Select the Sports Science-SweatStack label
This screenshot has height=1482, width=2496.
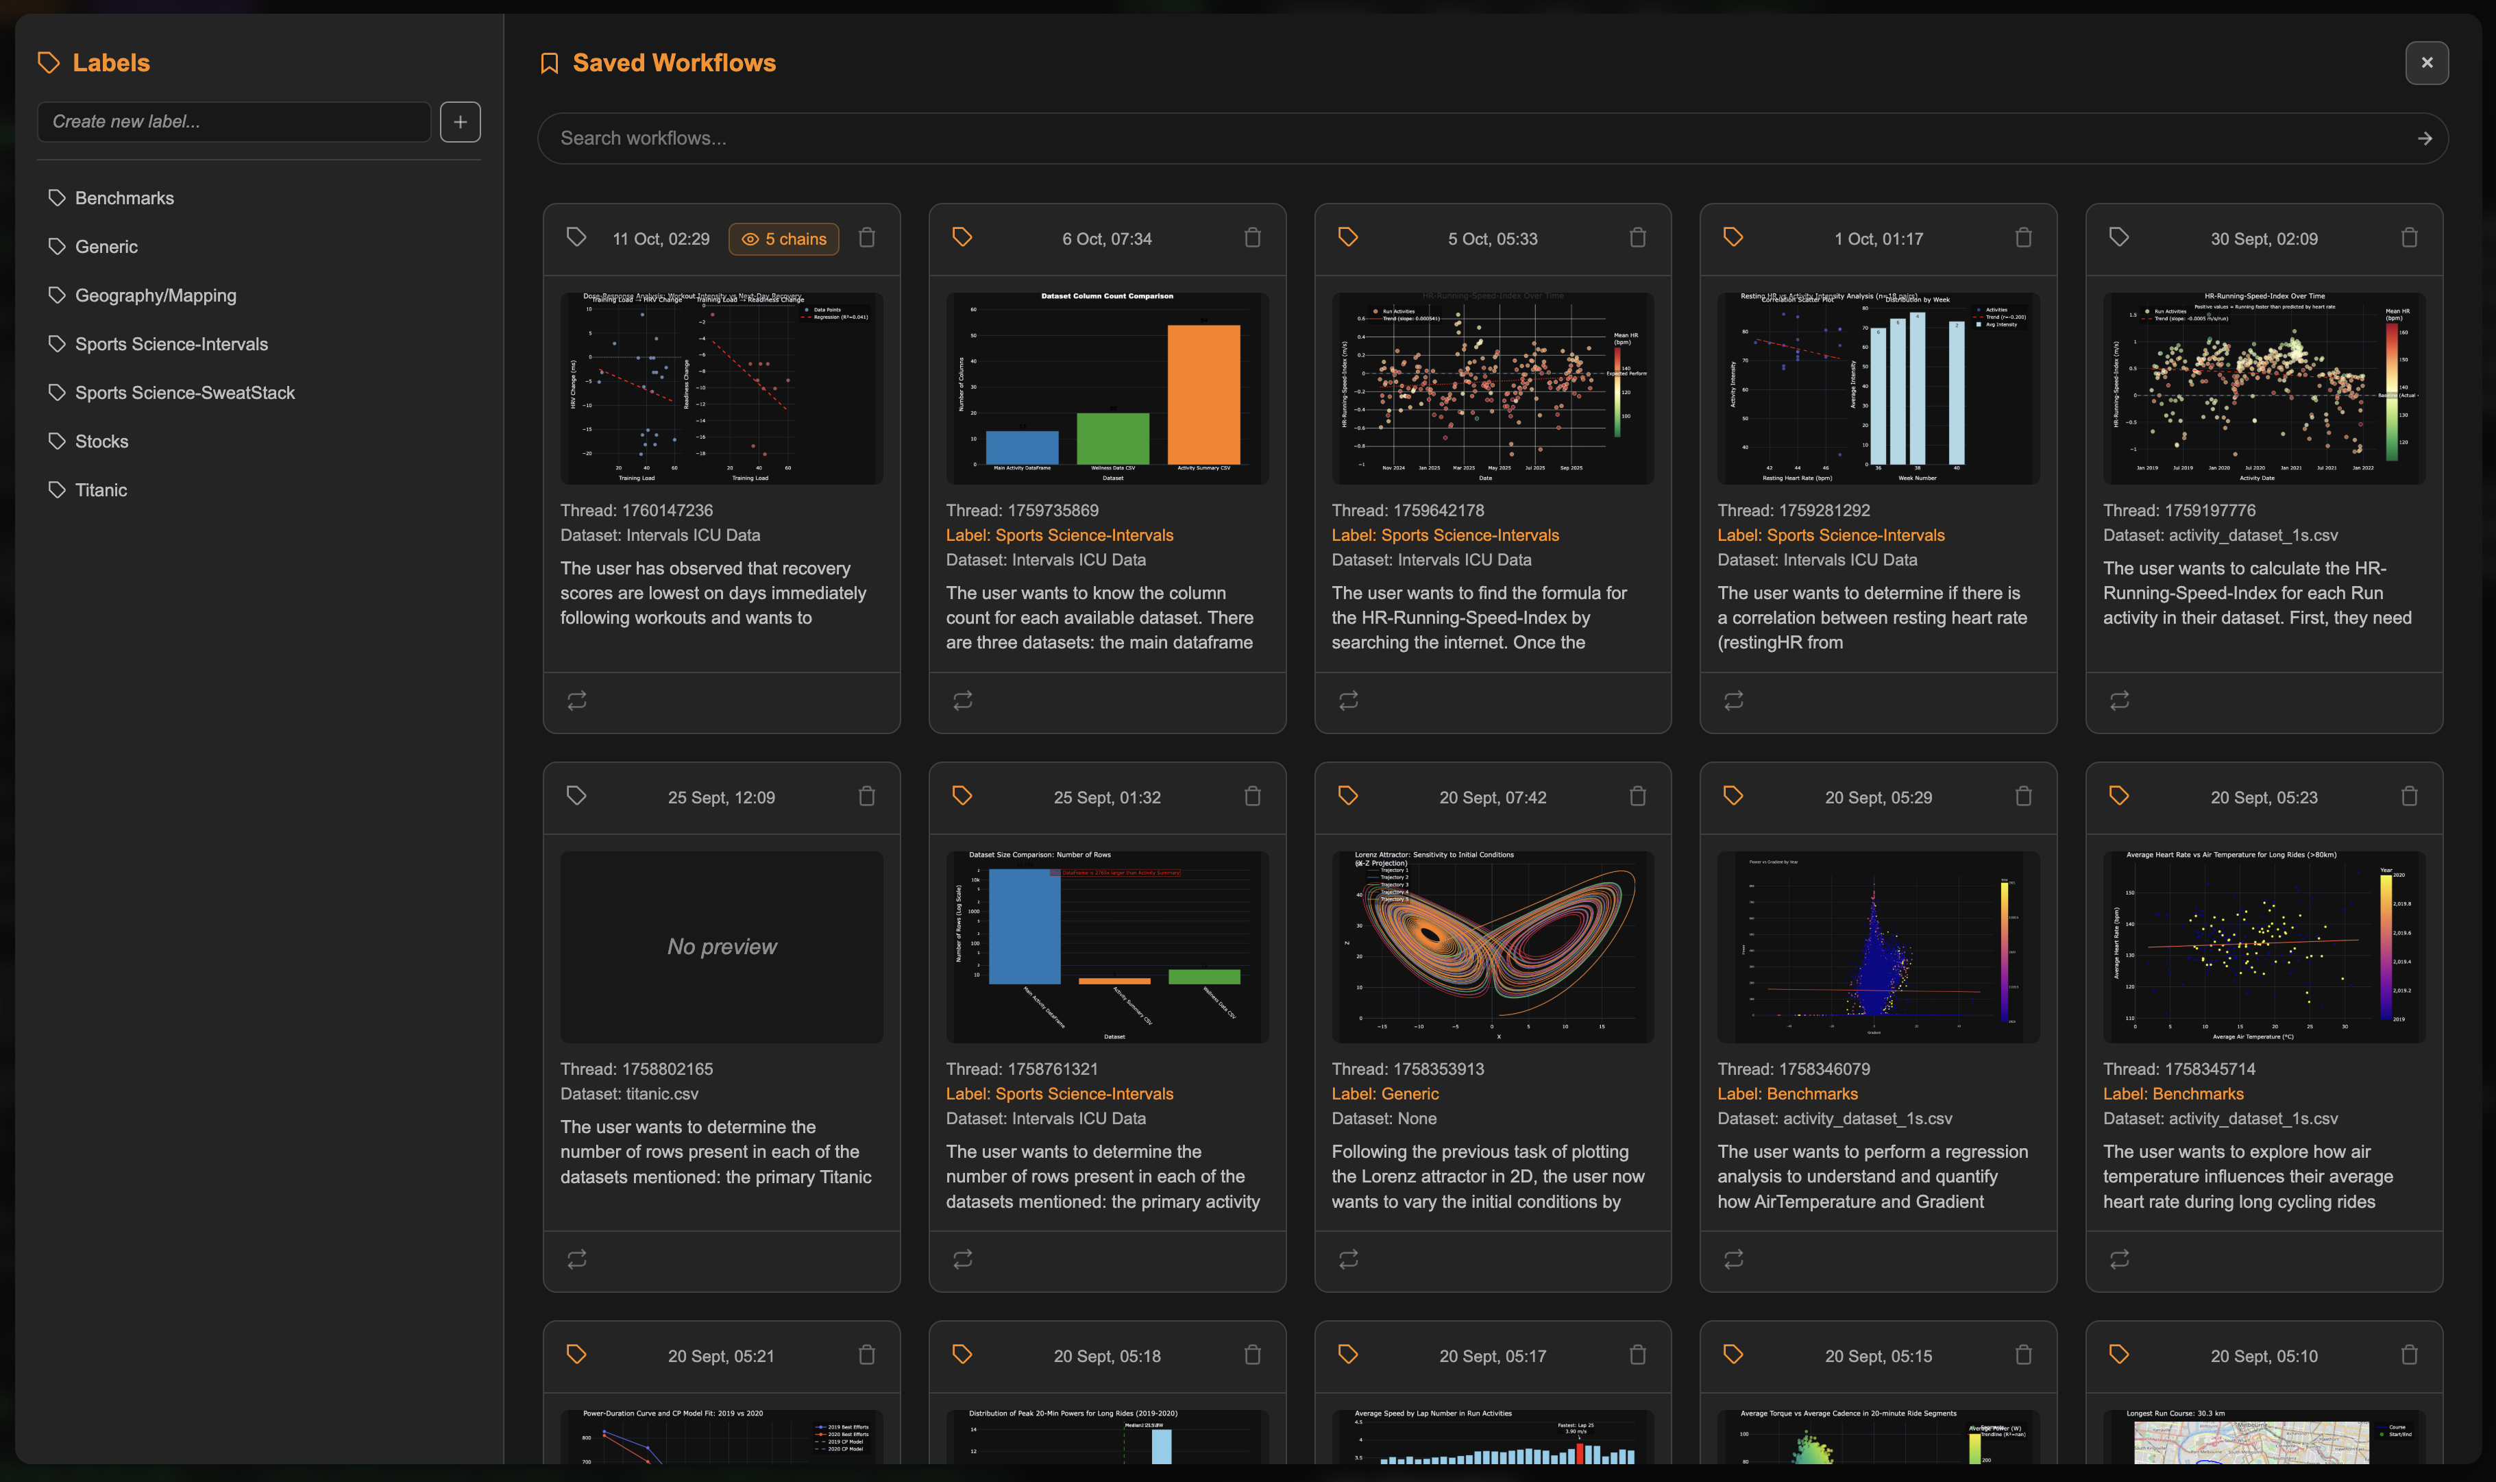click(x=185, y=391)
